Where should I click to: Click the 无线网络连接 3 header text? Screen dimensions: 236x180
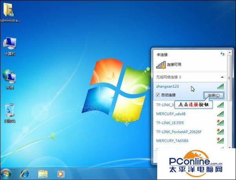169,77
